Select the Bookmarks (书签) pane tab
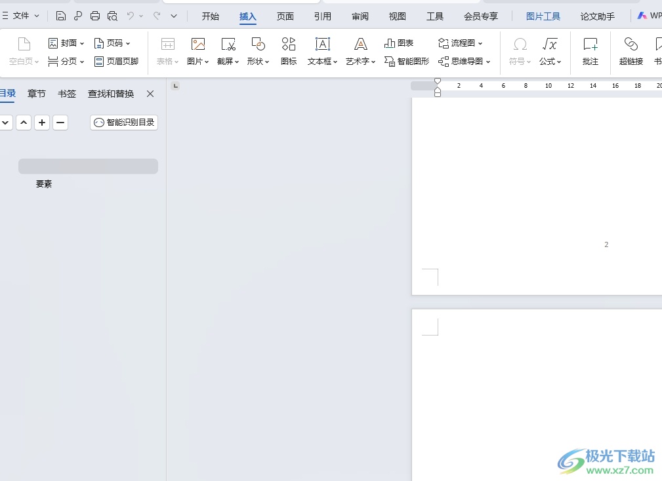The image size is (662, 481). (x=67, y=94)
